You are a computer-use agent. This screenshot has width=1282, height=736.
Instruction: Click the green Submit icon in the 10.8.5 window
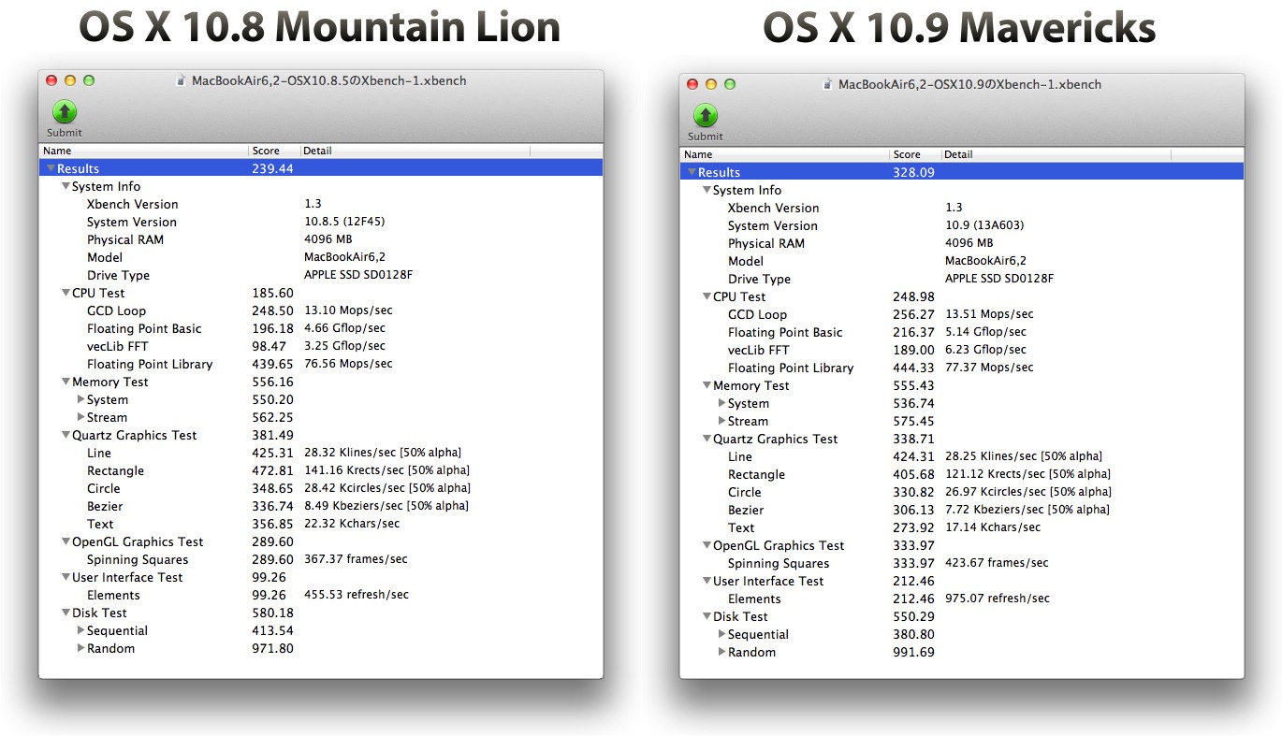[x=65, y=112]
